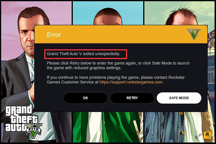Click the Grand Theft Auto wordmark logo
The image size is (216, 144).
click(x=23, y=121)
